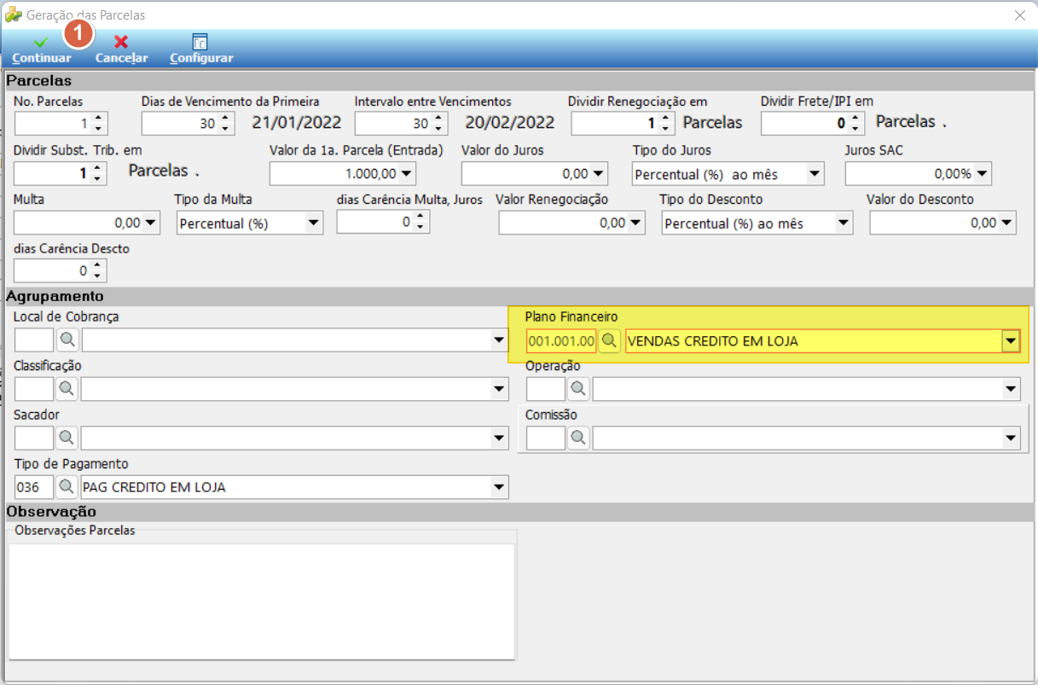
Task: Click the date 21/01/2022
Action: point(296,123)
